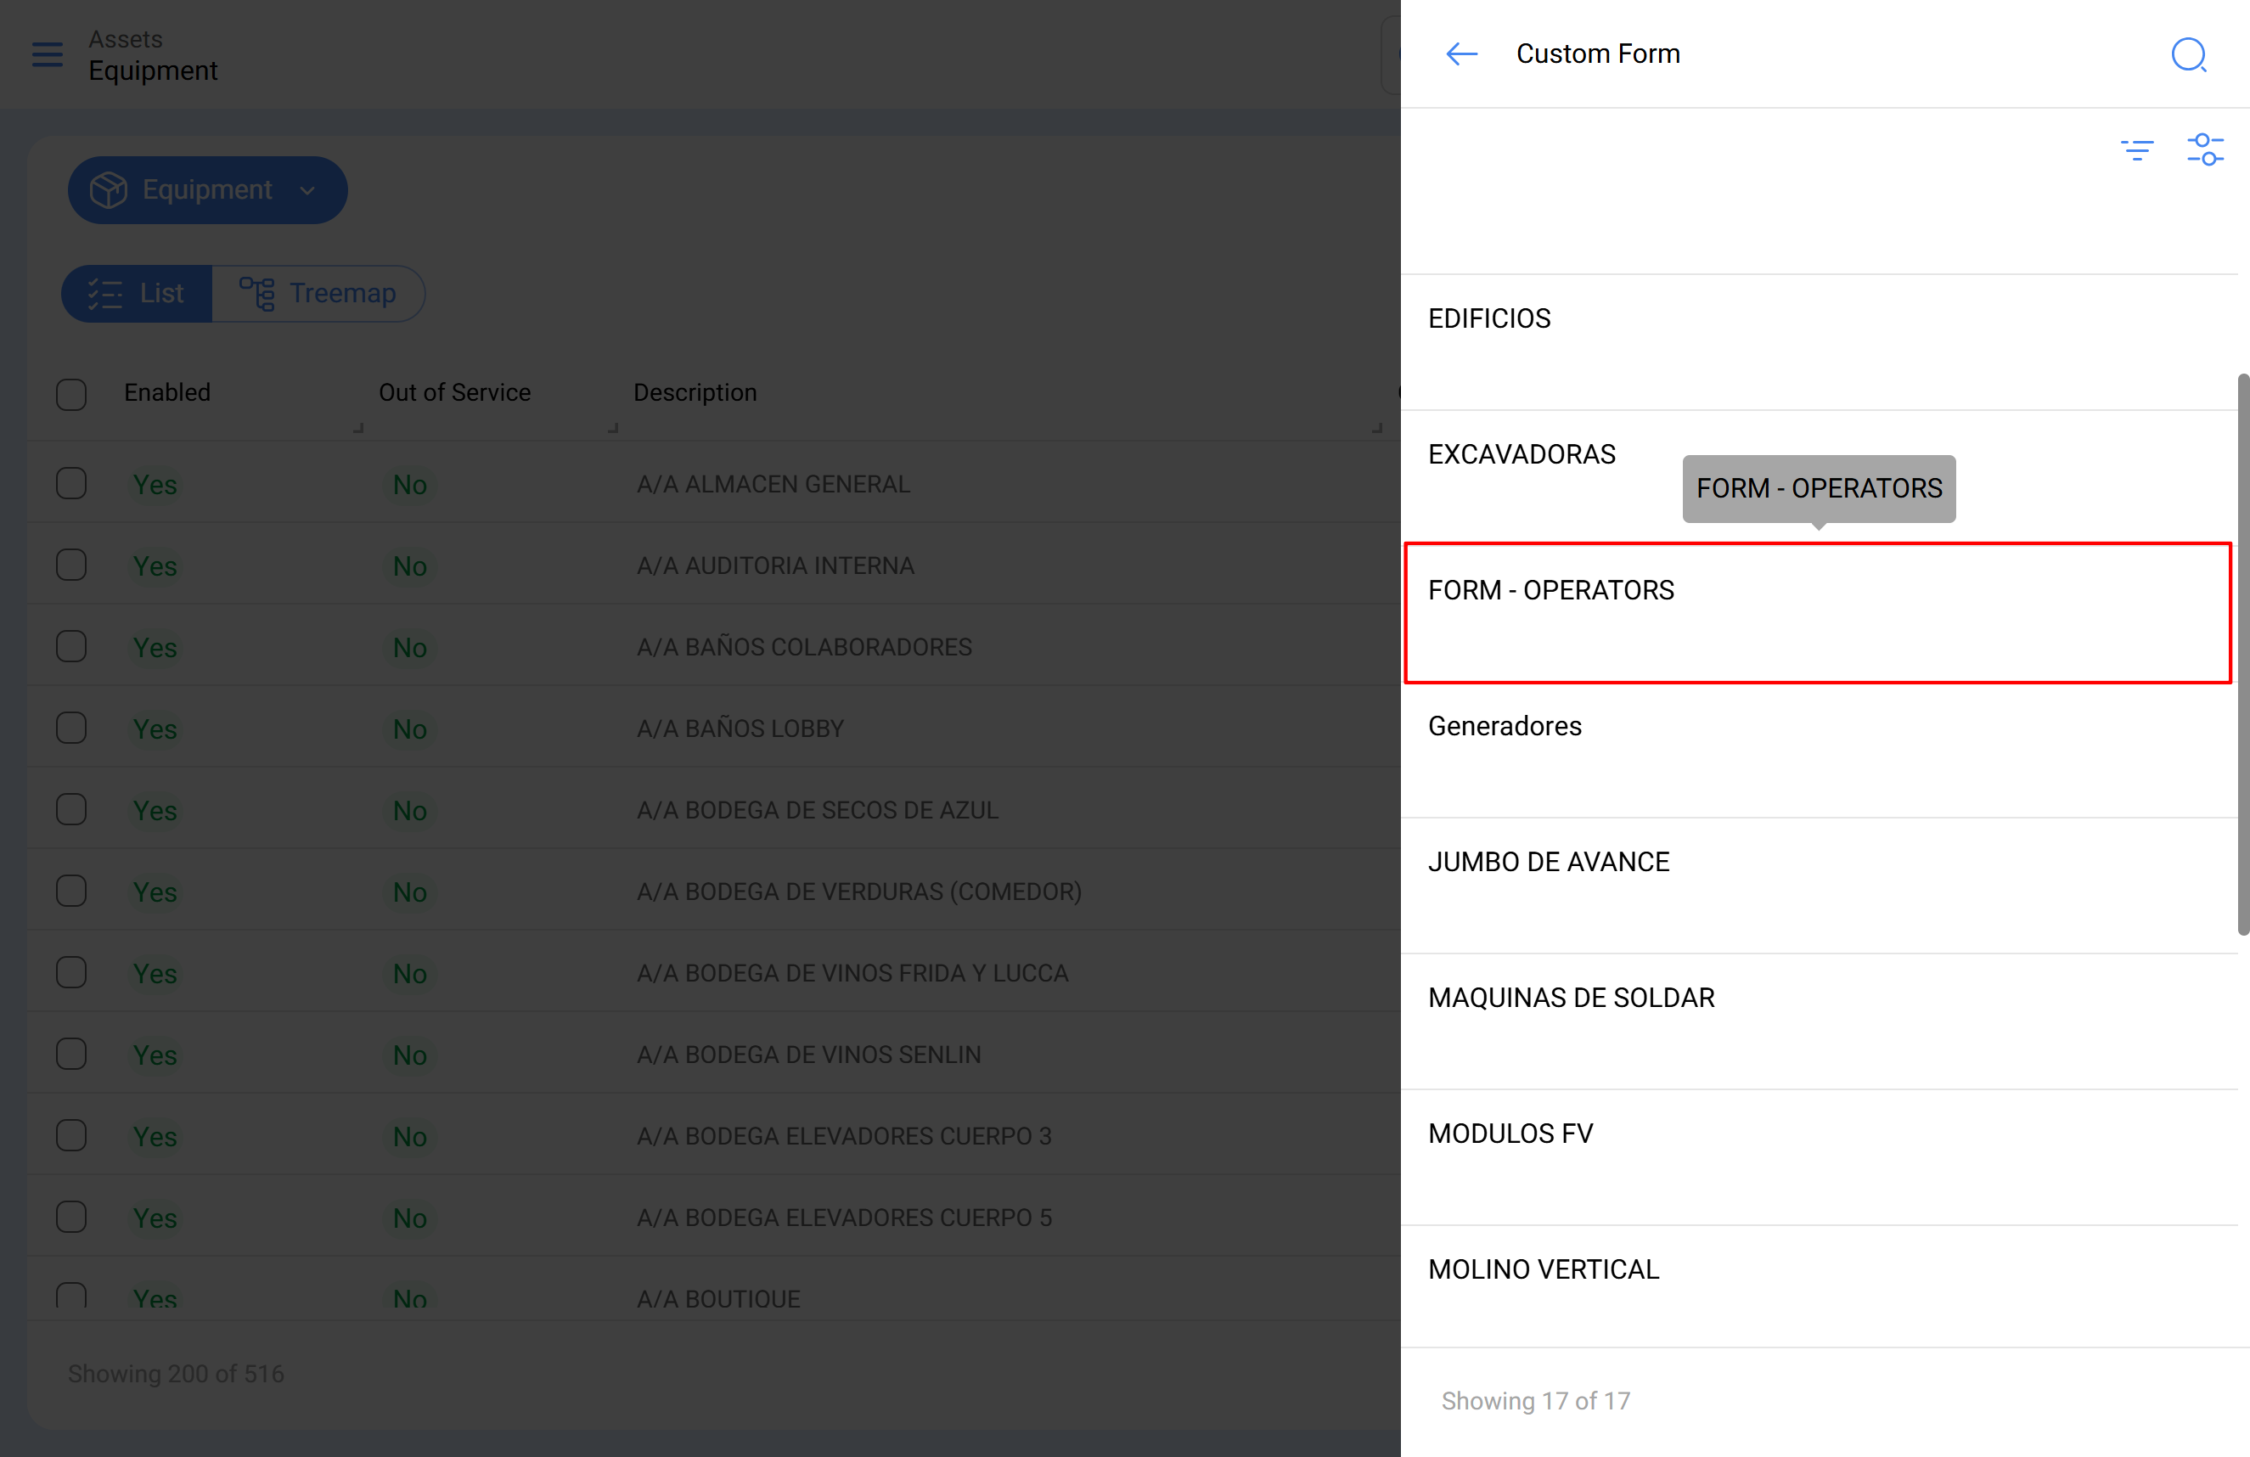Choose the EXCAVADORAS custom form
Screen dimensions: 2250x1457
pyautogui.click(x=1522, y=454)
